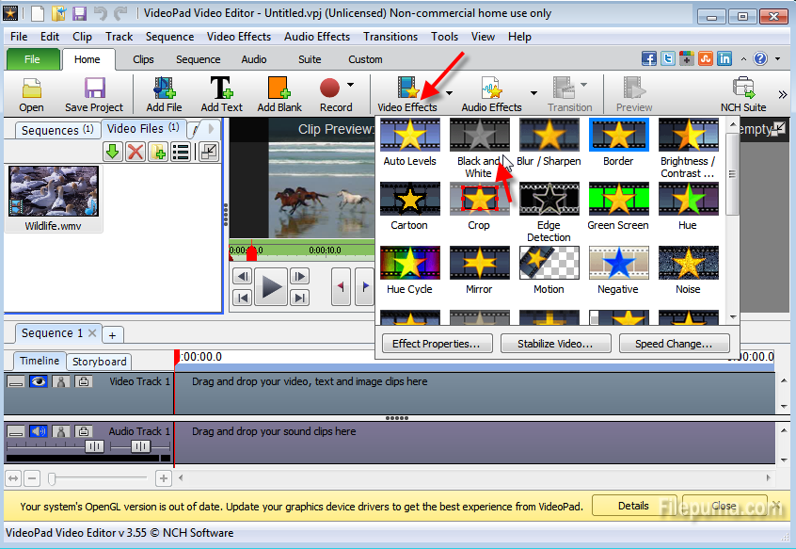Screen dimensions: 796x549
Task: Open the Transitions menu
Action: point(390,37)
